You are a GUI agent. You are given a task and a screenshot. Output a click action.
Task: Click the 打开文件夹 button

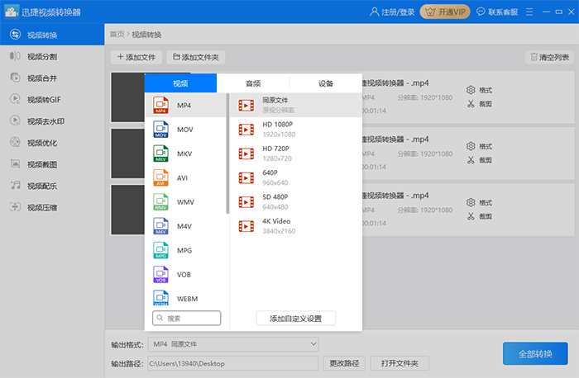click(x=400, y=363)
